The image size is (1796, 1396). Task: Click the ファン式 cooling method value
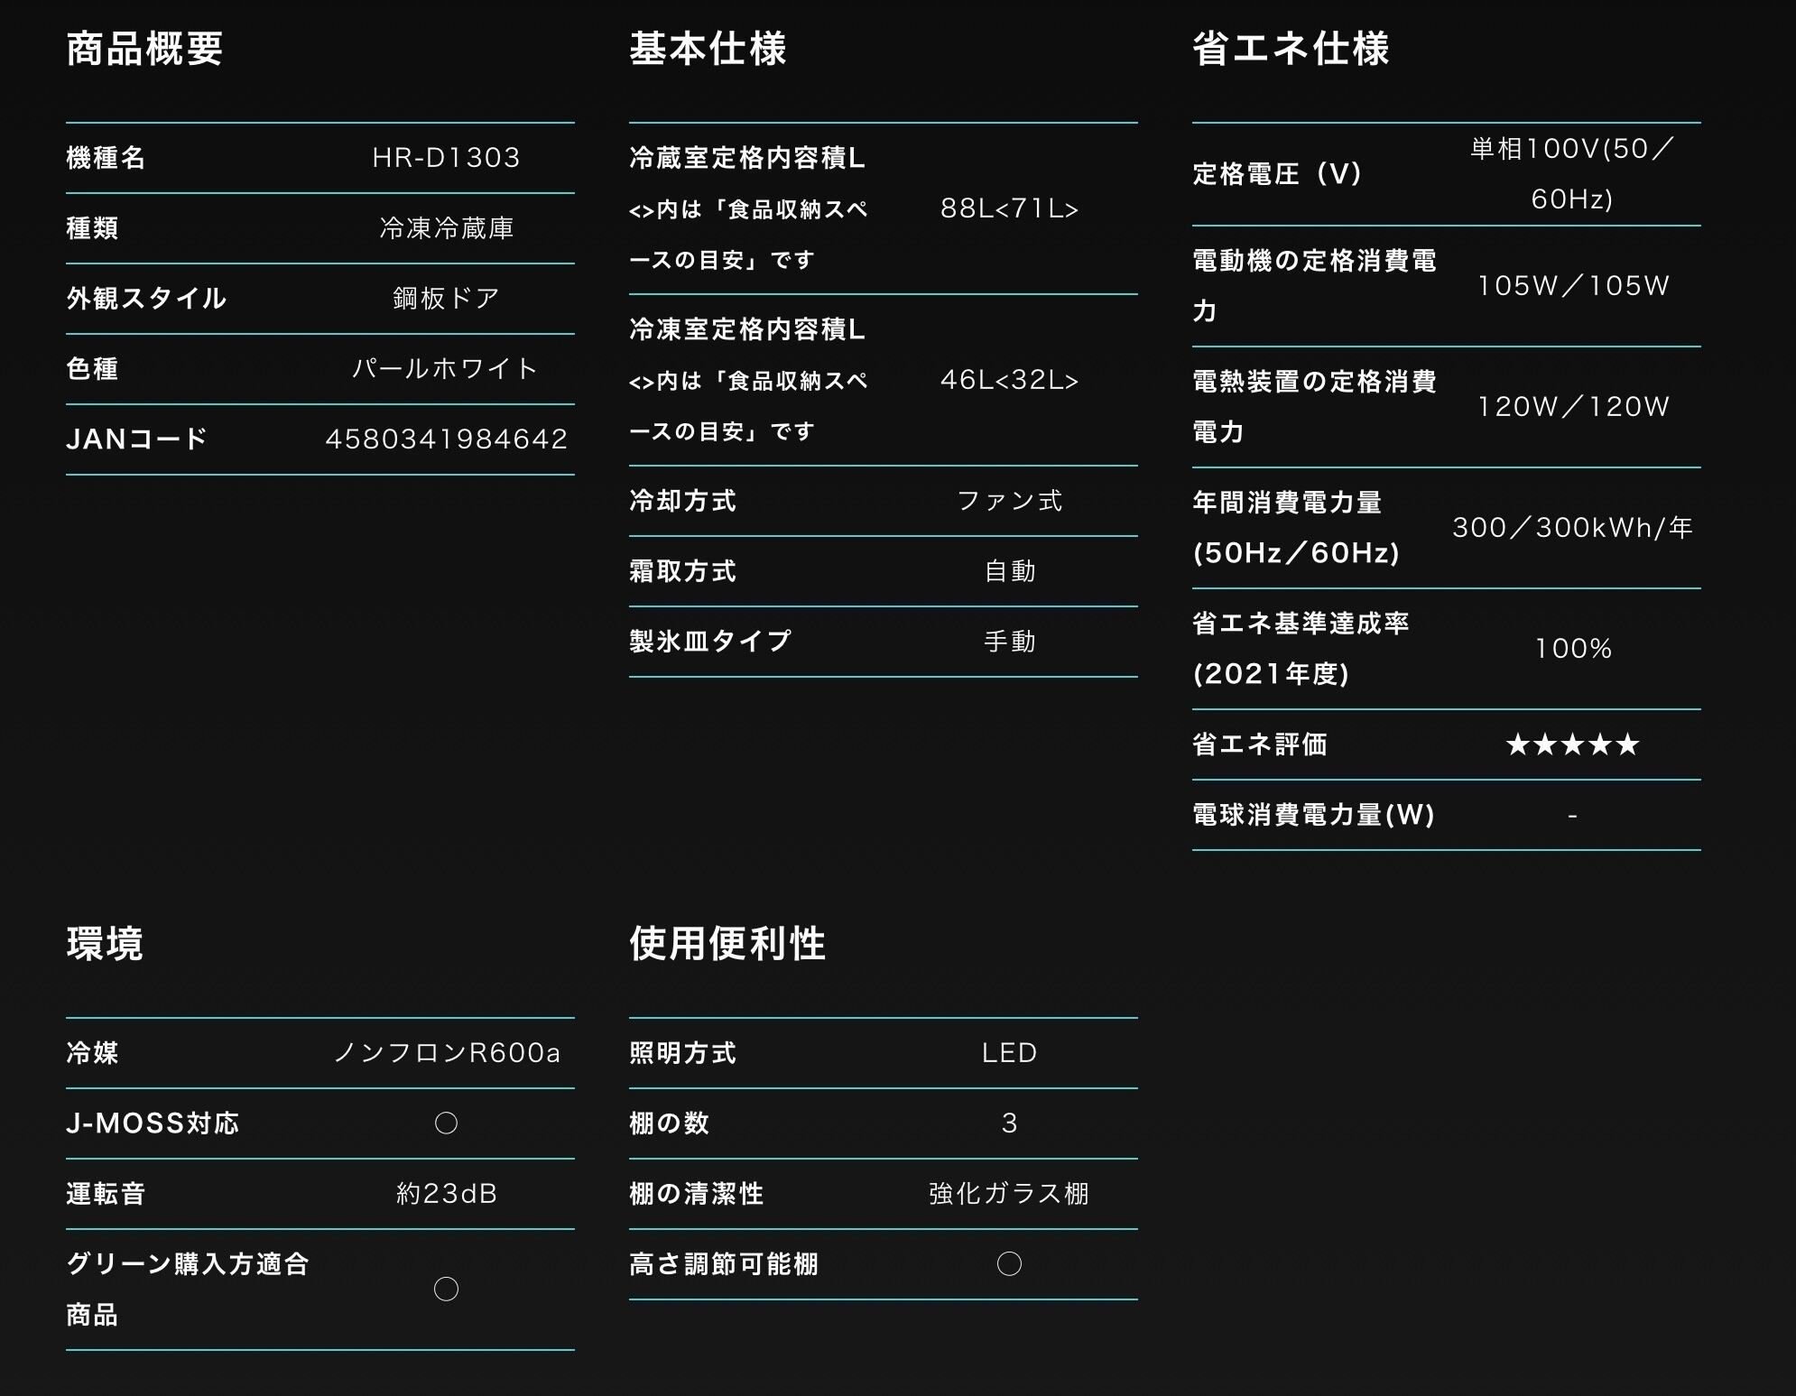click(x=1009, y=501)
